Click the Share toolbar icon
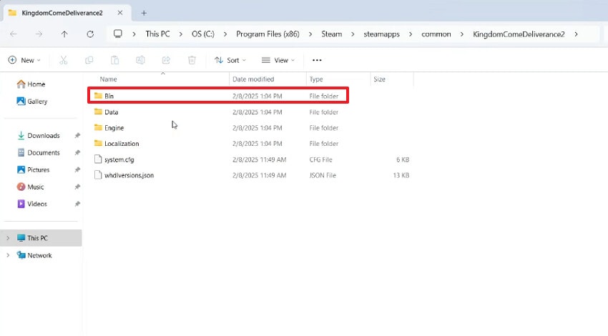This screenshot has height=336, width=608. pos(166,60)
